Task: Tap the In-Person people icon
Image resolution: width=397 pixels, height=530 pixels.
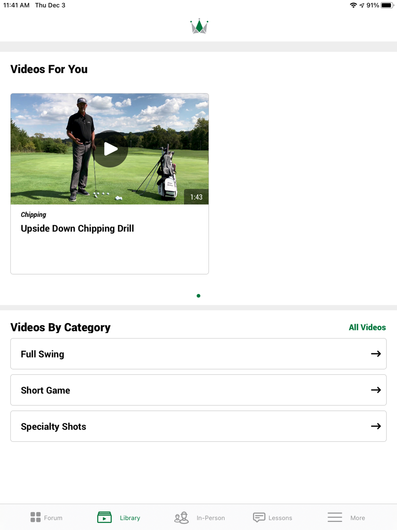Action: [181, 517]
